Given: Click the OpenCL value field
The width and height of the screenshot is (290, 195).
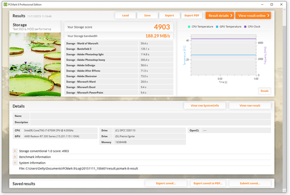Looking at the screenshot, I should point(236,130).
